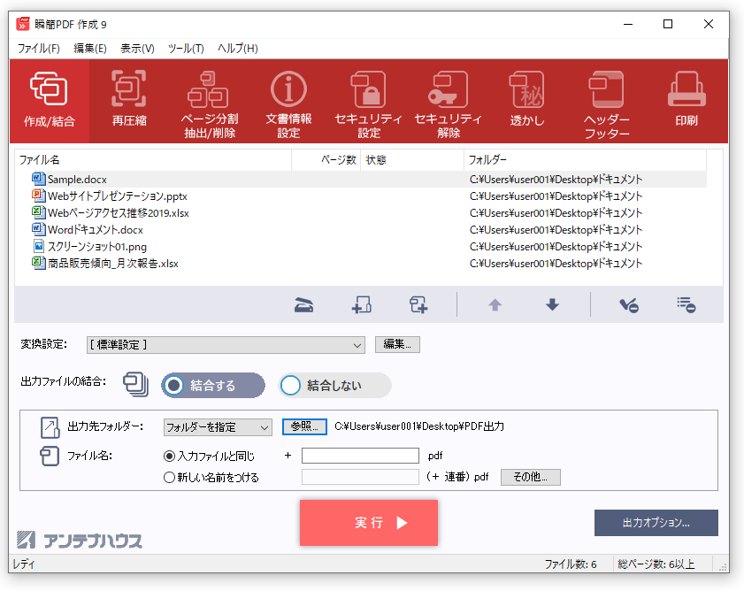Click the pptx PowerPoint file icon
Image resolution: width=744 pixels, height=591 pixels.
(x=38, y=196)
